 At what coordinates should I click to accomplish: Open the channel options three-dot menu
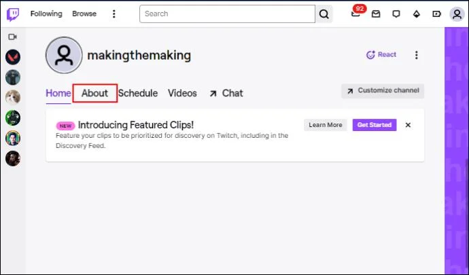click(417, 55)
